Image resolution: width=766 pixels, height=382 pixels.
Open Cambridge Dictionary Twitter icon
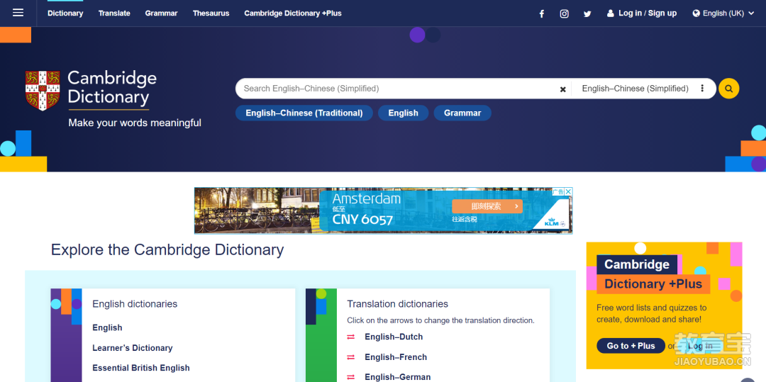click(587, 13)
